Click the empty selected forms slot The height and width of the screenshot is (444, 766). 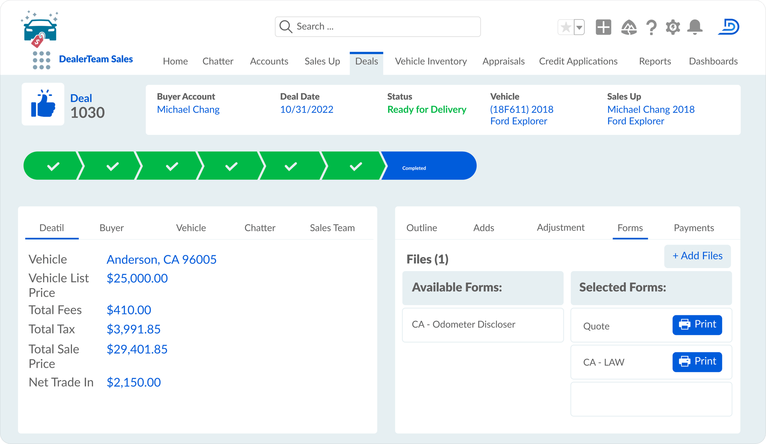651,399
